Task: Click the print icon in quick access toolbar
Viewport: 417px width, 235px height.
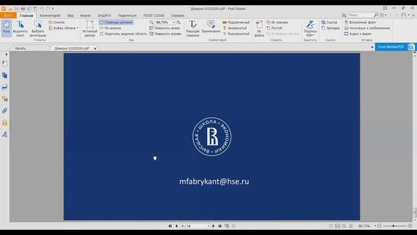Action: pos(23,8)
